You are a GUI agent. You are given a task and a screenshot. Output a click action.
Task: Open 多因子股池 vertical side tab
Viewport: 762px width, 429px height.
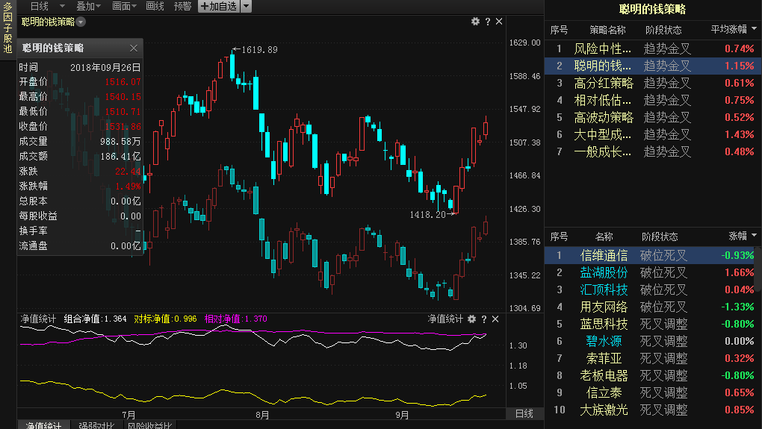pos(7,27)
